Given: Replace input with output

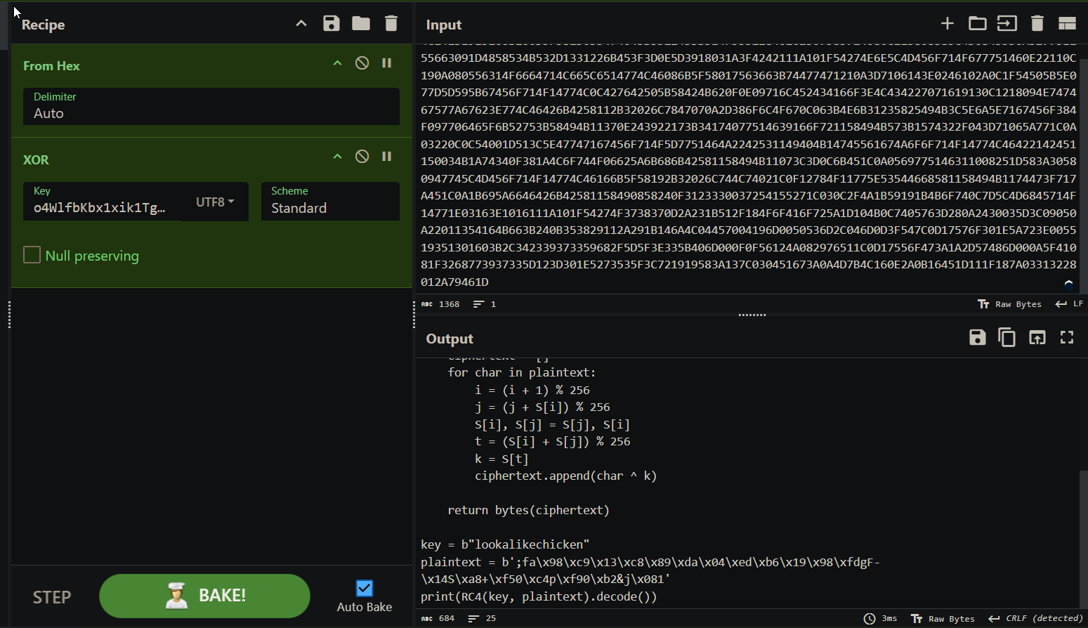Looking at the screenshot, I should 1037,338.
